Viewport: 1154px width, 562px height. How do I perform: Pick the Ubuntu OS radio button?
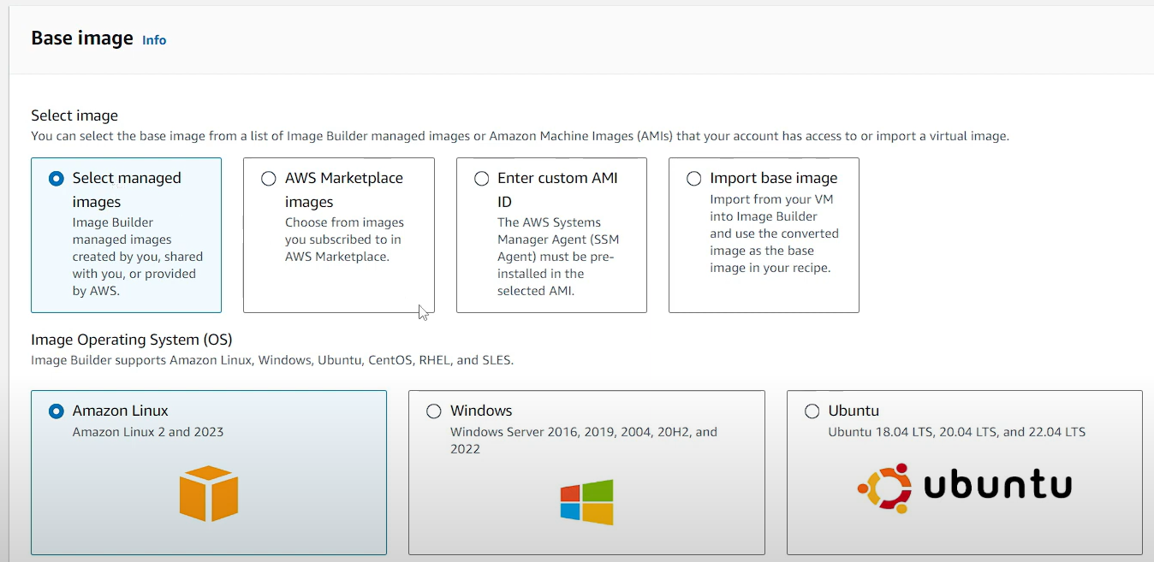pos(812,411)
